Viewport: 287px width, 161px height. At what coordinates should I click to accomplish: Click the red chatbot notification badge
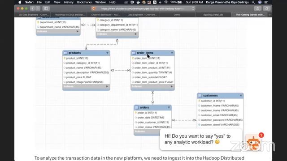coord(261,135)
